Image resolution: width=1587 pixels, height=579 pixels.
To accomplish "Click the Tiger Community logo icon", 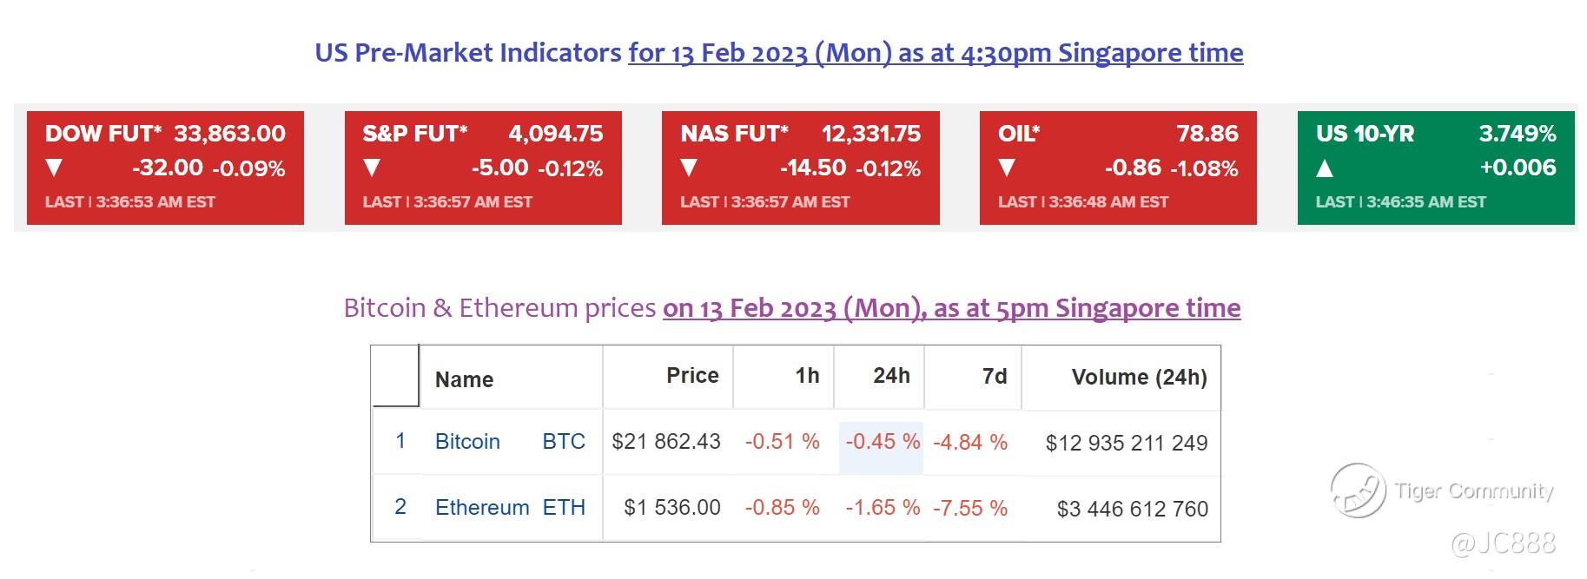I will point(1358,490).
